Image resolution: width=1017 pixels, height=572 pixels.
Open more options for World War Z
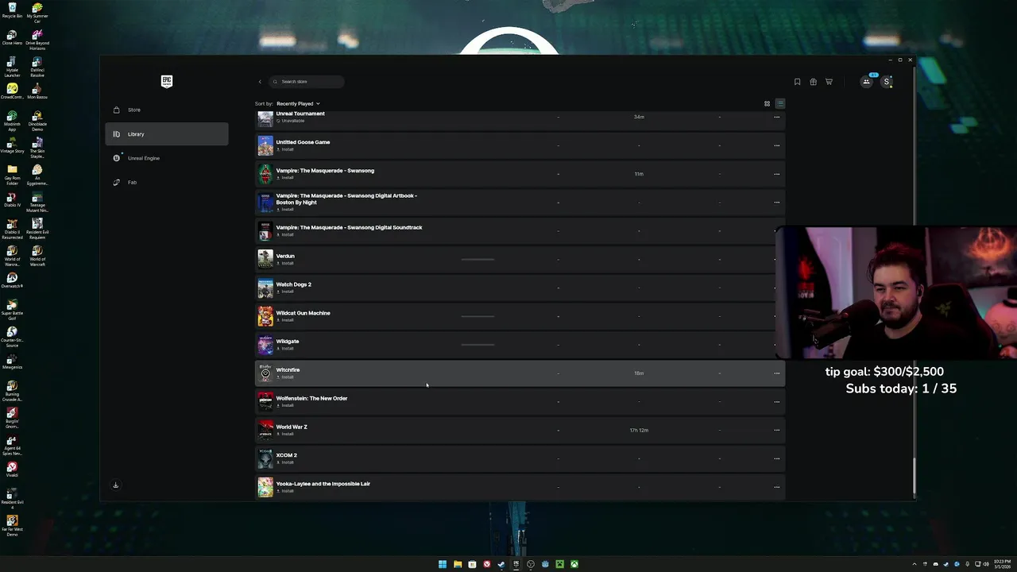[777, 430]
